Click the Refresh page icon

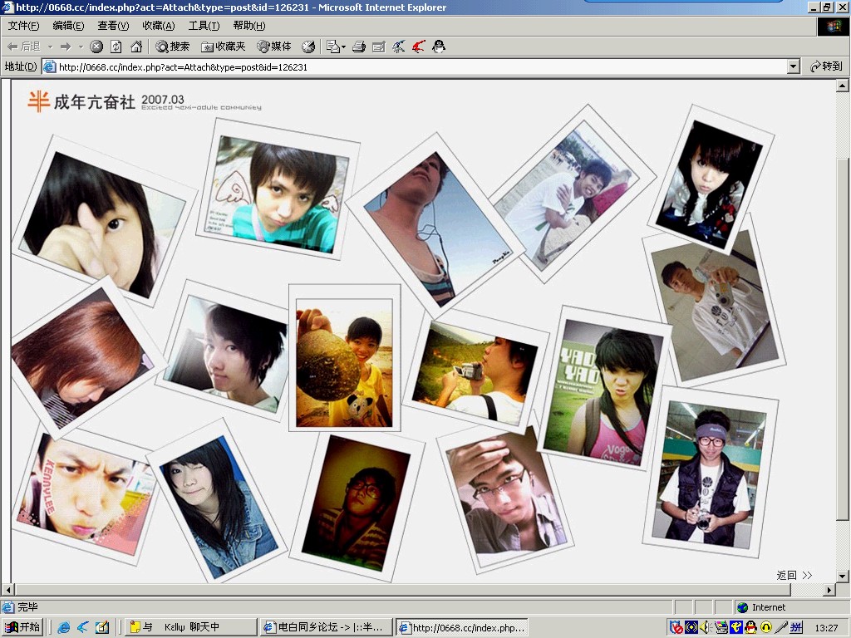pyautogui.click(x=116, y=47)
